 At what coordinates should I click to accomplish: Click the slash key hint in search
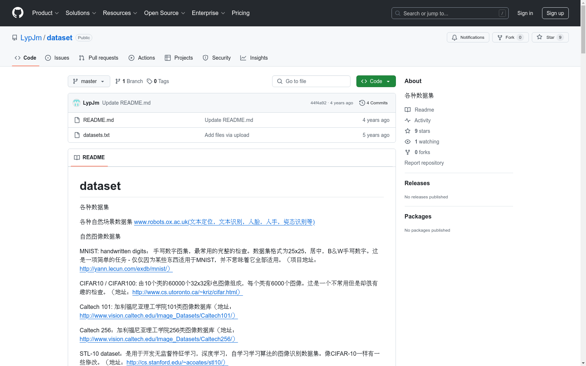[x=502, y=13]
